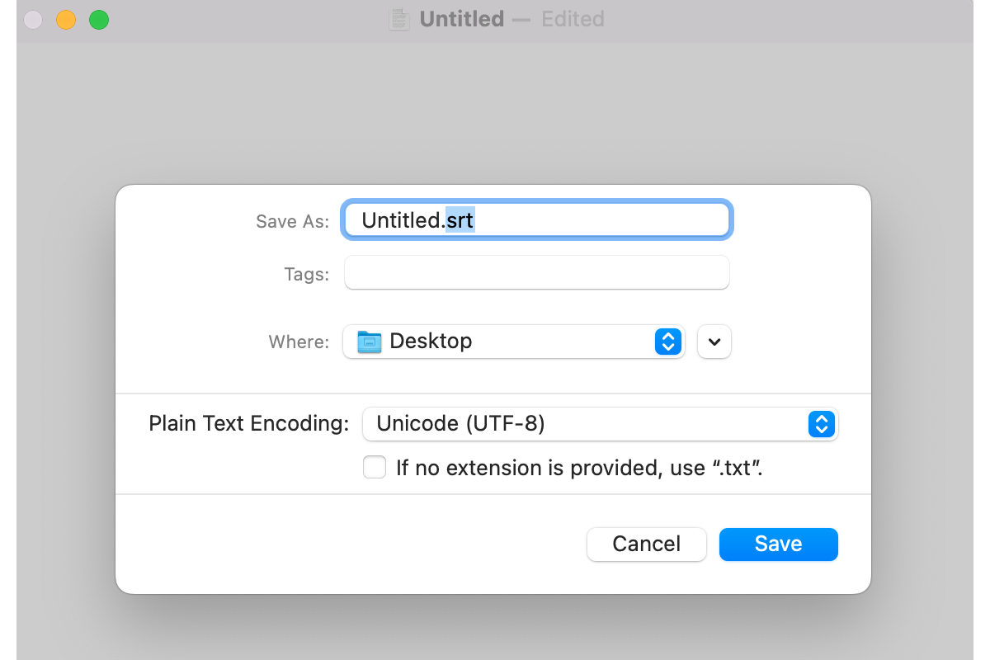
Task: Click the document proxy icon in title bar
Action: coord(399,19)
